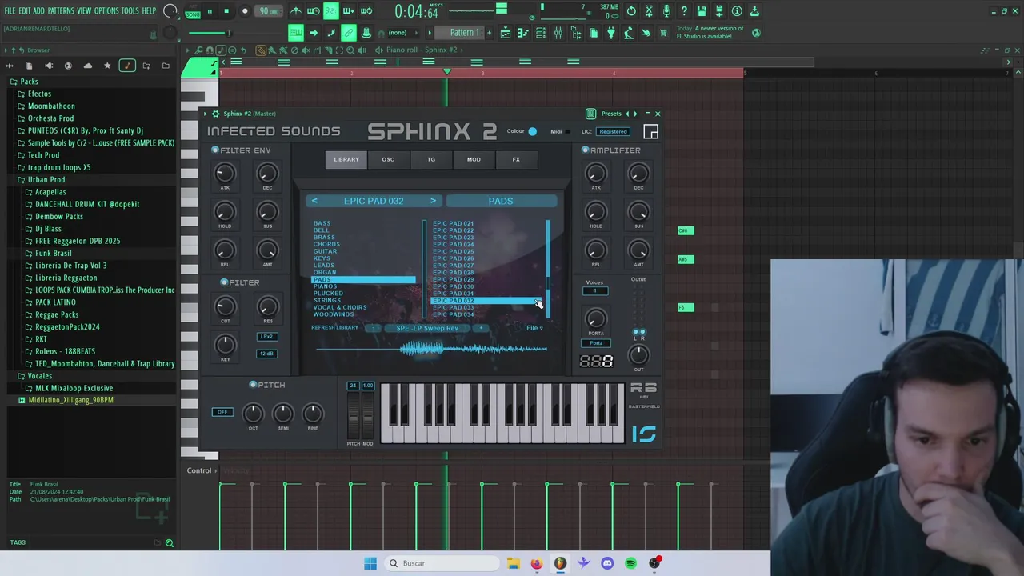Open the OPTIONS menu
Image resolution: width=1024 pixels, height=576 pixels.
(106, 11)
